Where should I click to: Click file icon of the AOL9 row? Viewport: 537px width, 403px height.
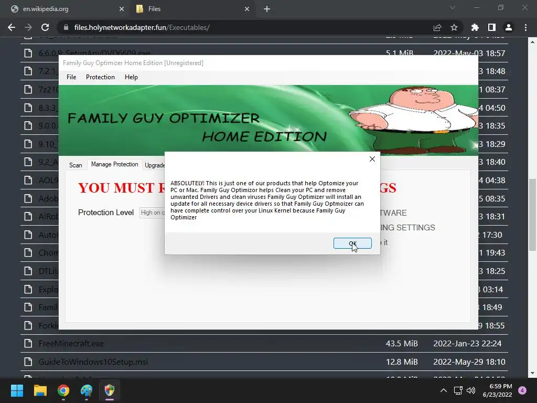pyautogui.click(x=28, y=181)
